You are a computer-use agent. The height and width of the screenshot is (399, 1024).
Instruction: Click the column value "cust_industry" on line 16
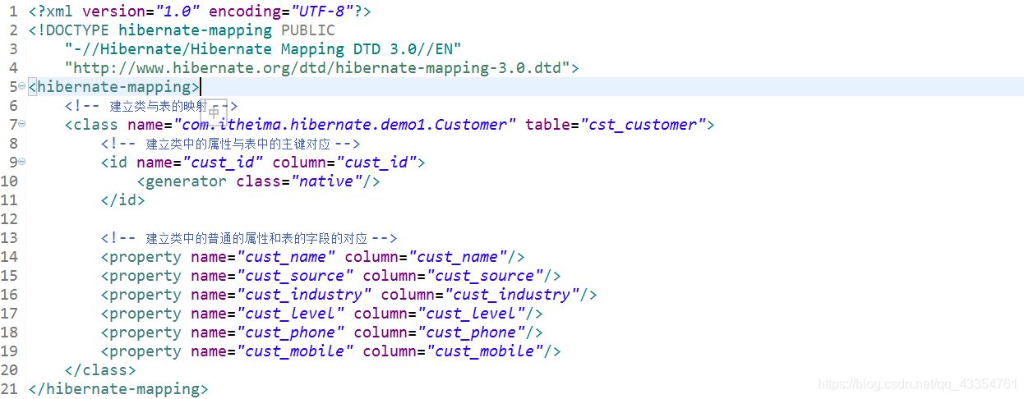(512, 295)
